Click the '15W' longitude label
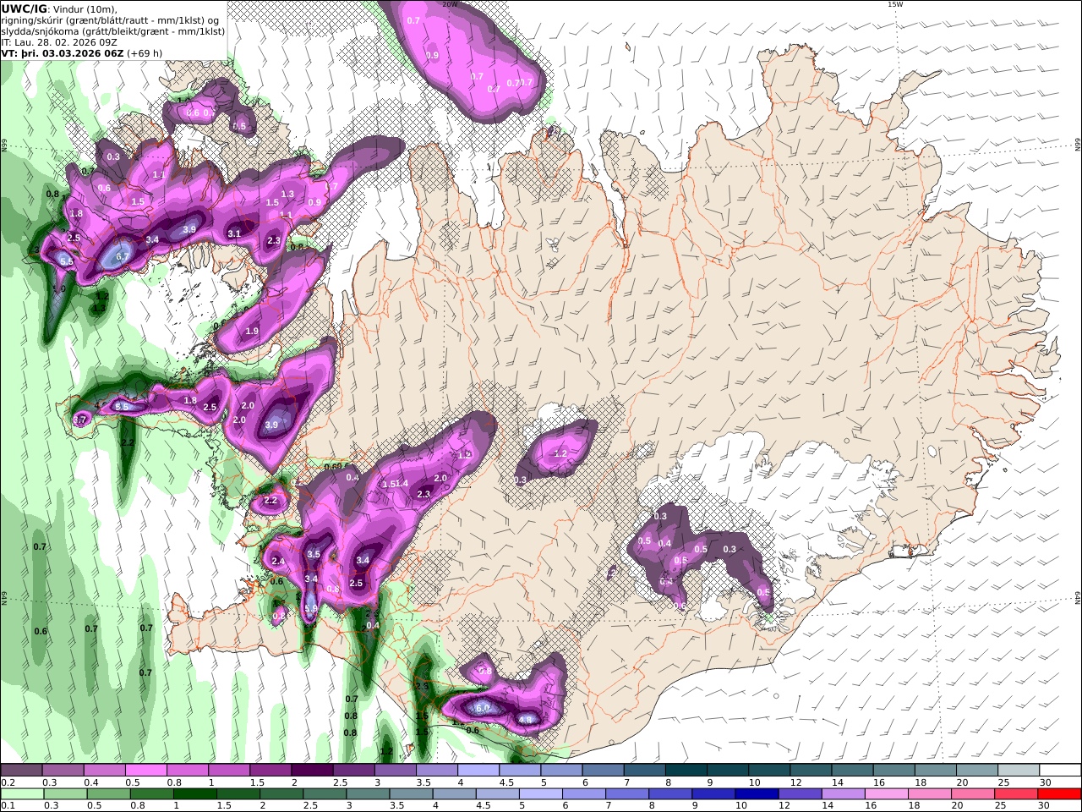Screen dimensions: 1082x812 (x=895, y=4)
